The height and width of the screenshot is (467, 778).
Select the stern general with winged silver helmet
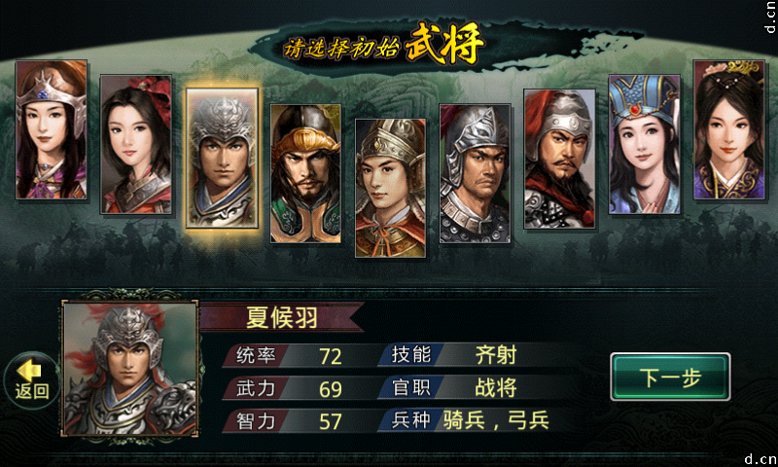(x=476, y=174)
